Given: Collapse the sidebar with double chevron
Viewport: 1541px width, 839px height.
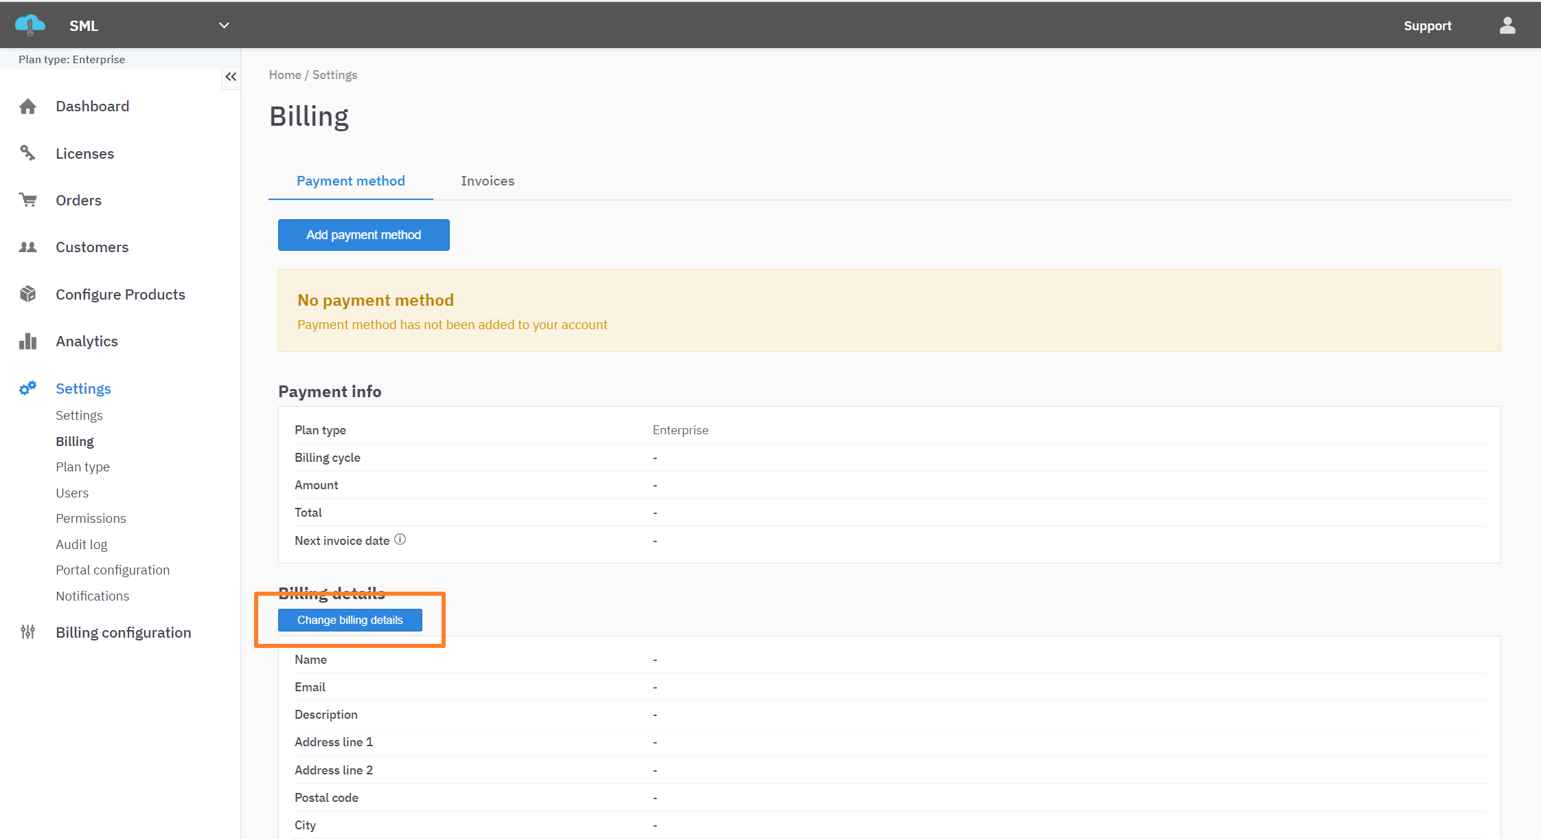Looking at the screenshot, I should click(231, 77).
